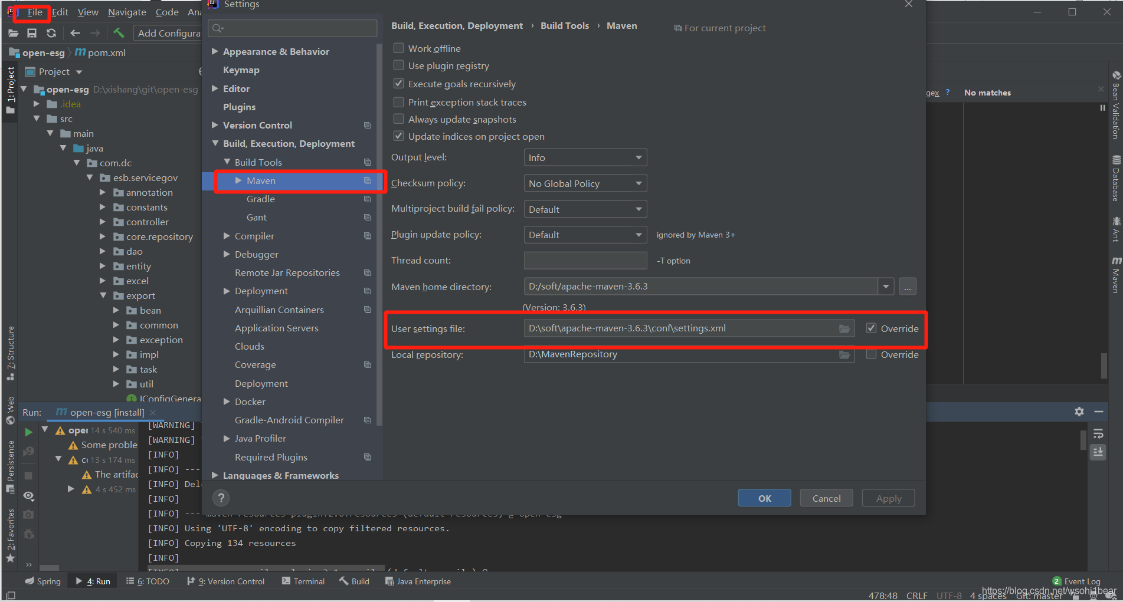Click the Run panel settings gear icon
Screen dimensions: 1123x602
[x=1079, y=412]
